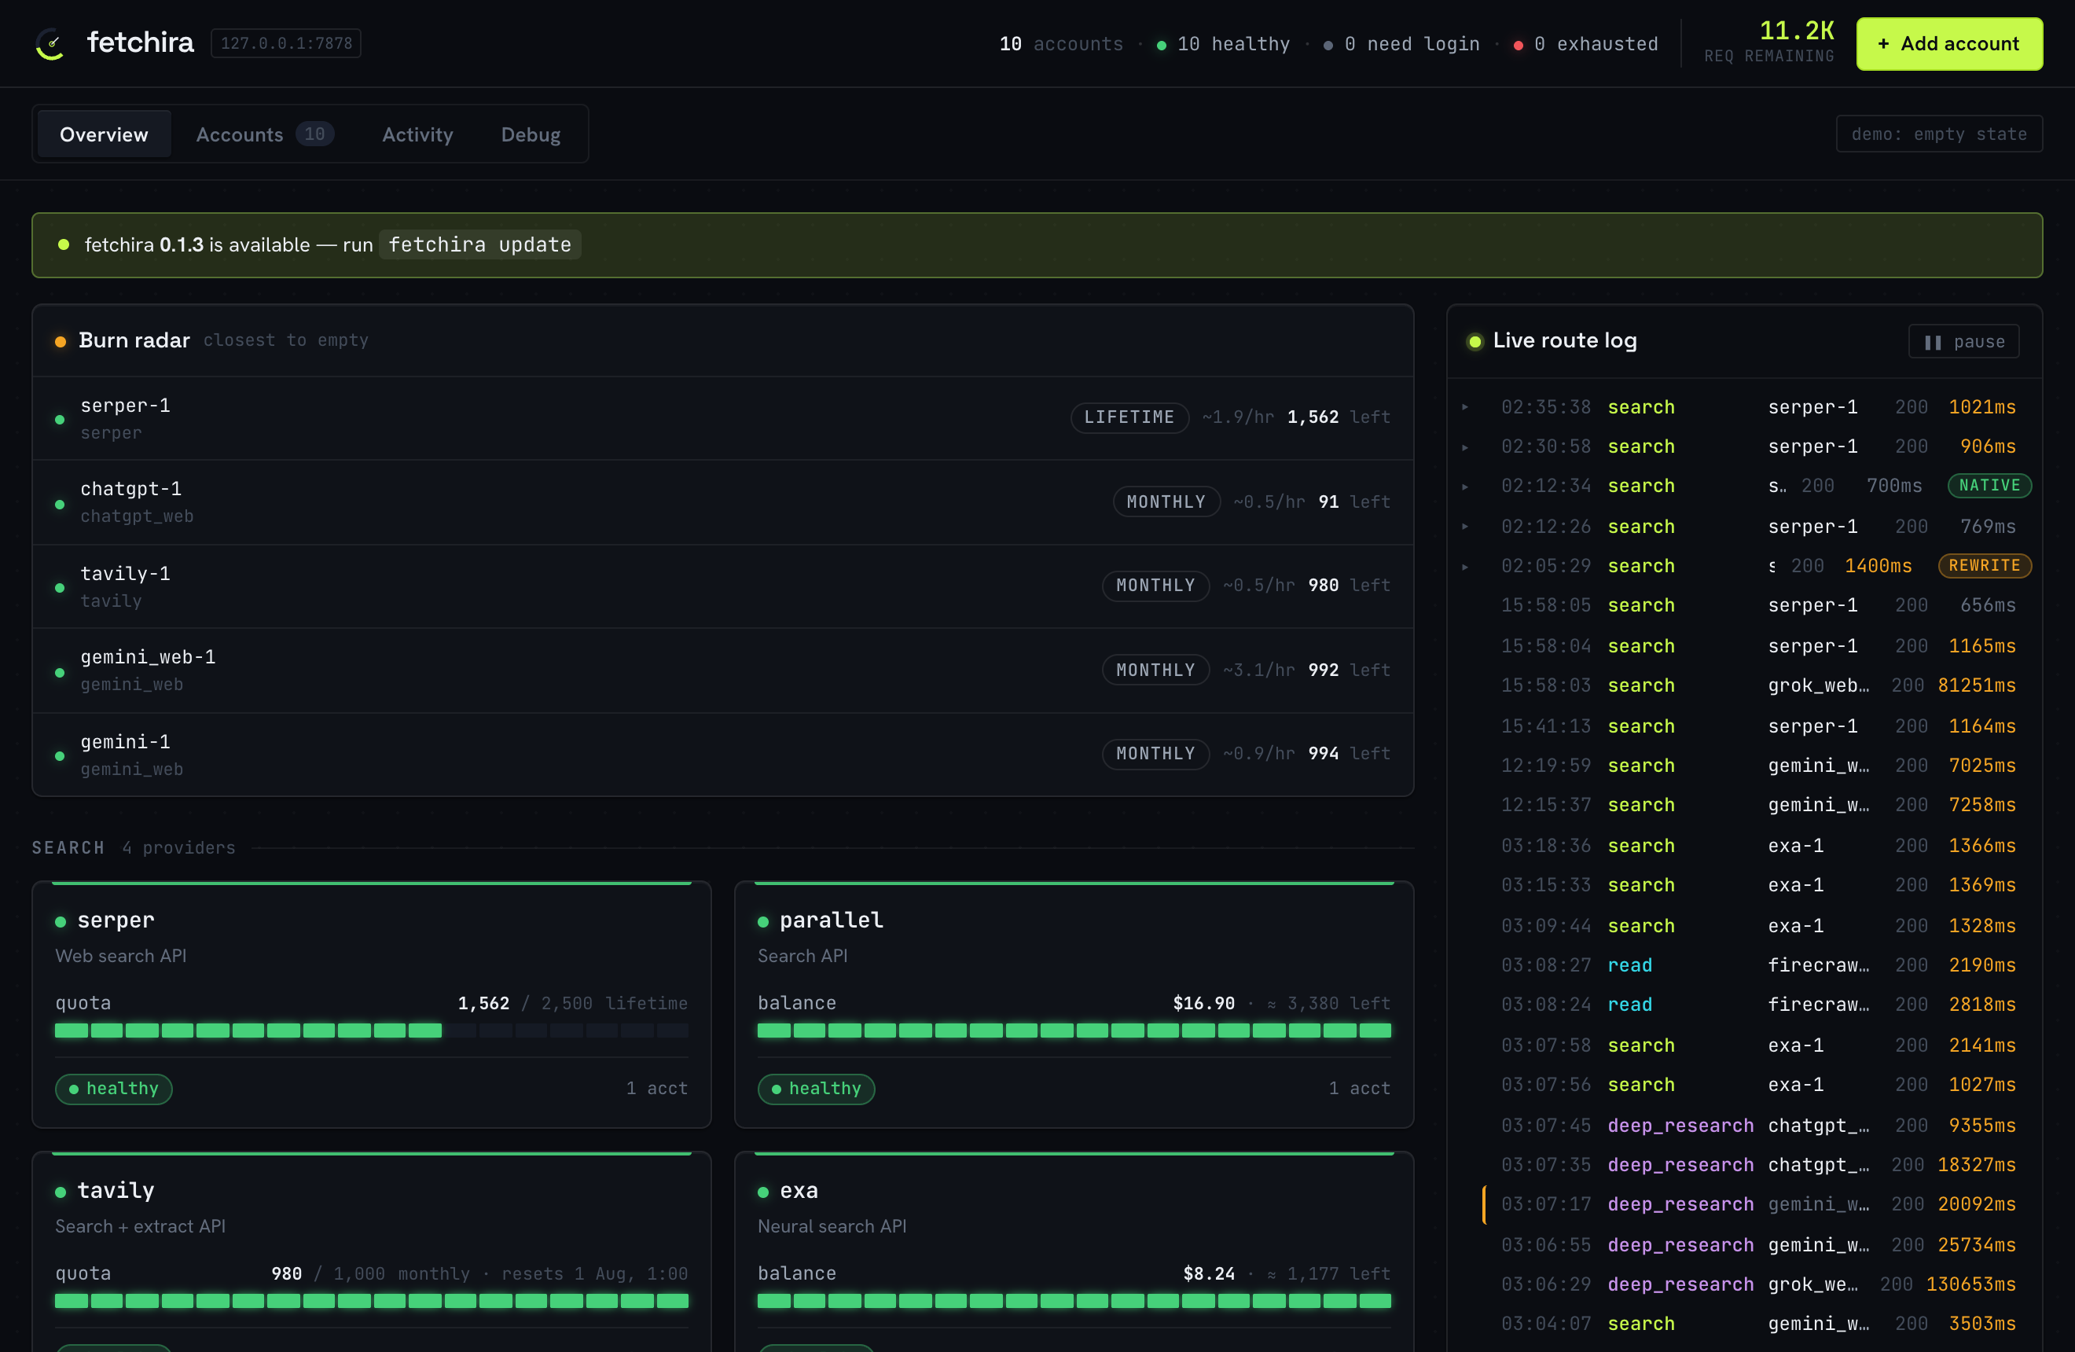Open the Debug tab

click(530, 134)
